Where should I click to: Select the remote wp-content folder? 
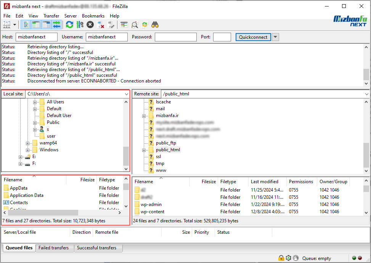tap(153, 212)
